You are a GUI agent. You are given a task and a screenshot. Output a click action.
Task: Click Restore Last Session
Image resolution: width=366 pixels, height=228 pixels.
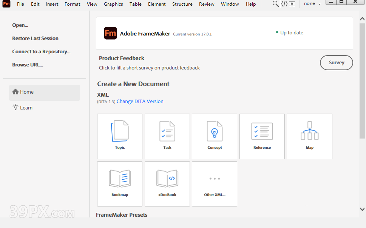(x=35, y=38)
